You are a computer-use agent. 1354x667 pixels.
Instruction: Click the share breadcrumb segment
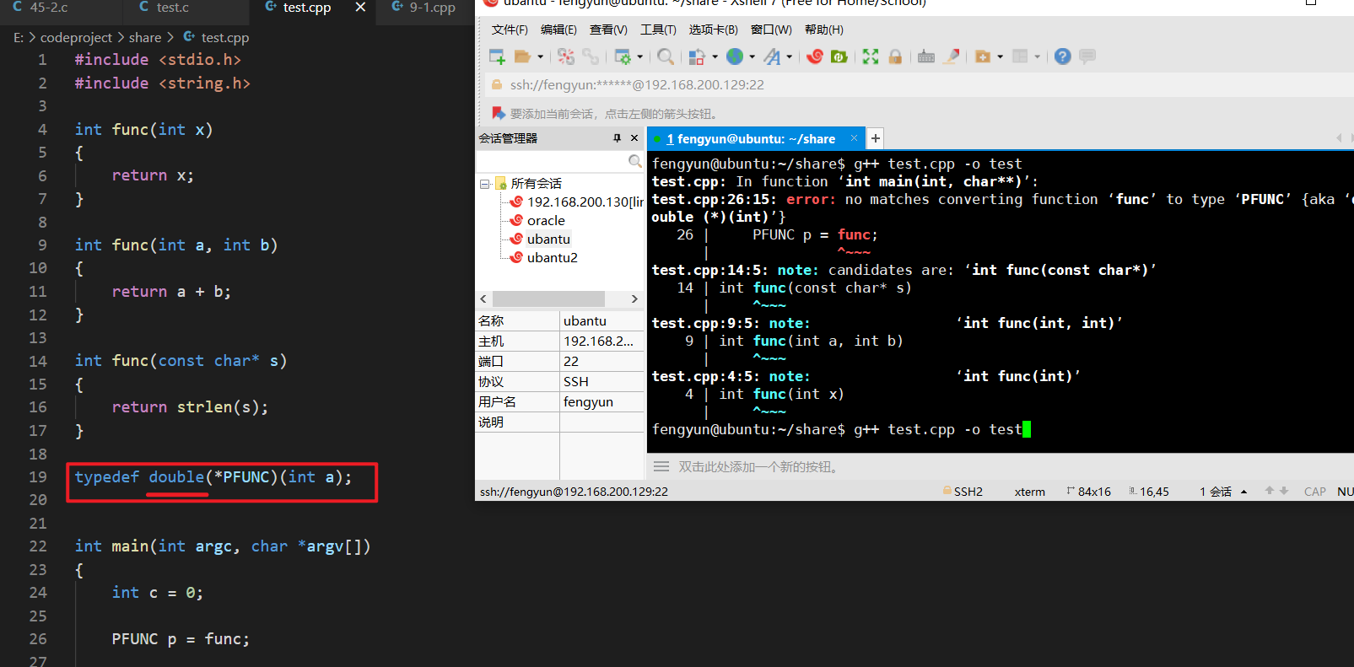point(145,37)
